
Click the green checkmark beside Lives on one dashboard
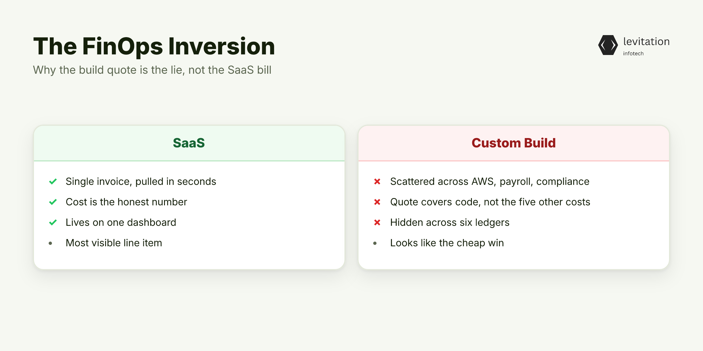53,223
